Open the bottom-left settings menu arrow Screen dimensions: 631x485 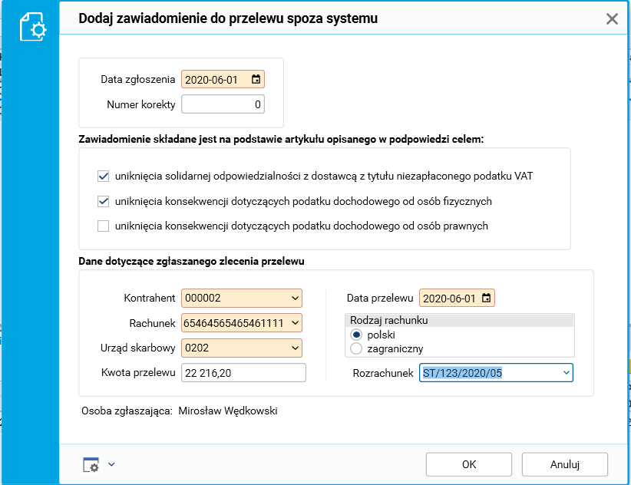coord(111,464)
